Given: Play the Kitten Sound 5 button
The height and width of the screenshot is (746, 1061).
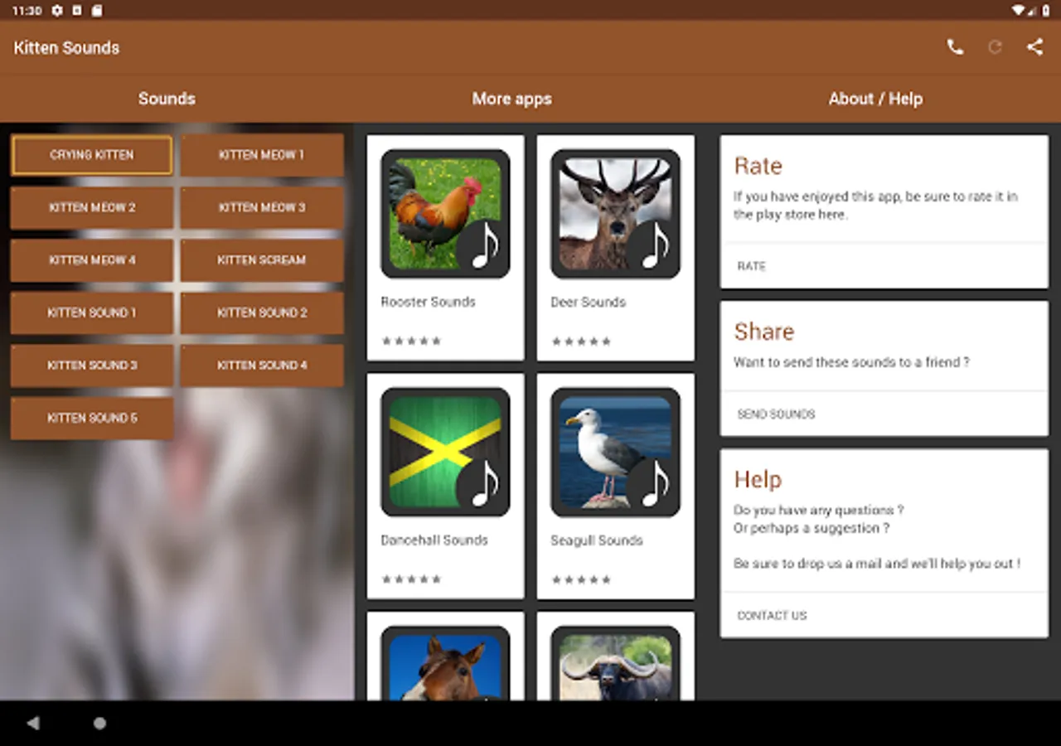Looking at the screenshot, I should point(92,418).
